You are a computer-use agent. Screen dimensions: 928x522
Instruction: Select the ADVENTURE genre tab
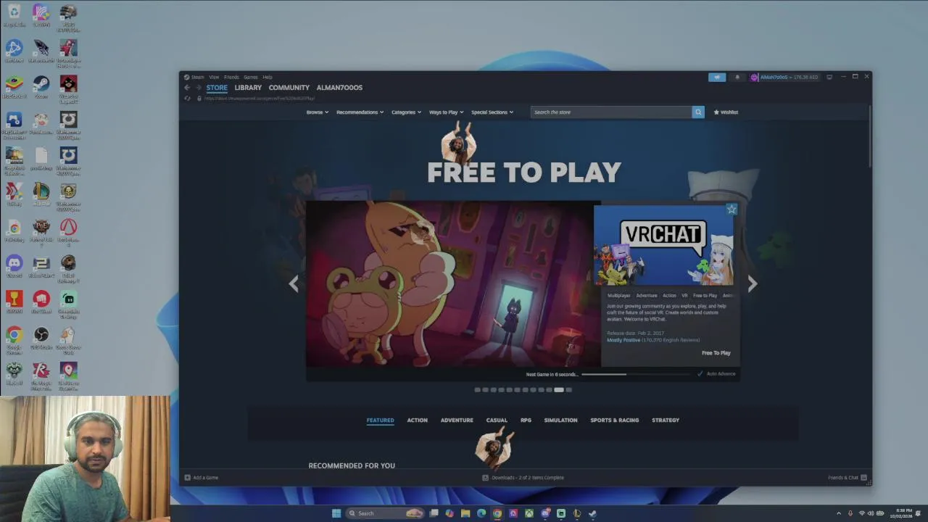457,420
